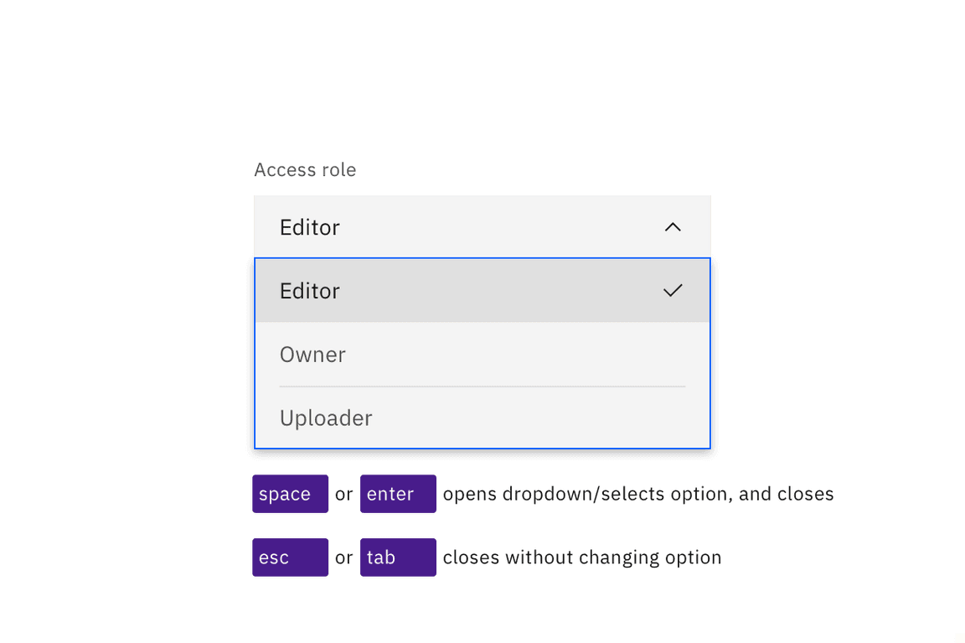
Task: Click the 'opens dropdown/selects option, and closes' text
Action: (637, 494)
